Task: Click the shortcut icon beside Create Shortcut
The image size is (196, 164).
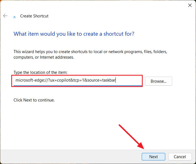Action: click(14, 17)
